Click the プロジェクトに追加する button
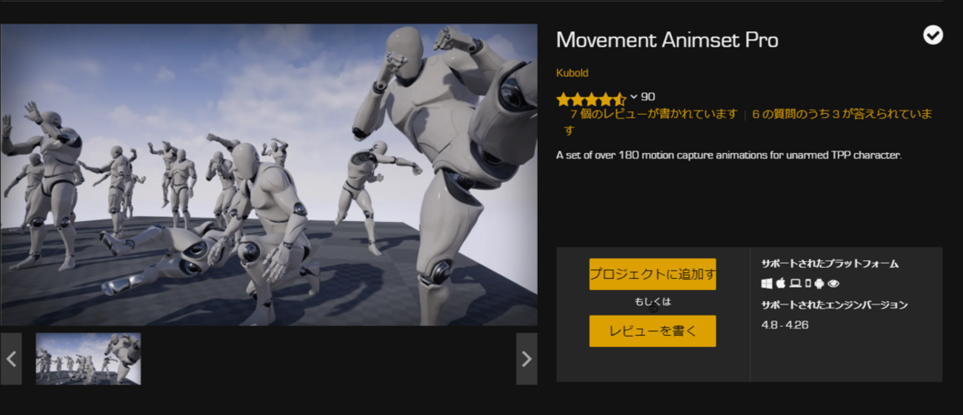The image size is (963, 415). tap(653, 274)
